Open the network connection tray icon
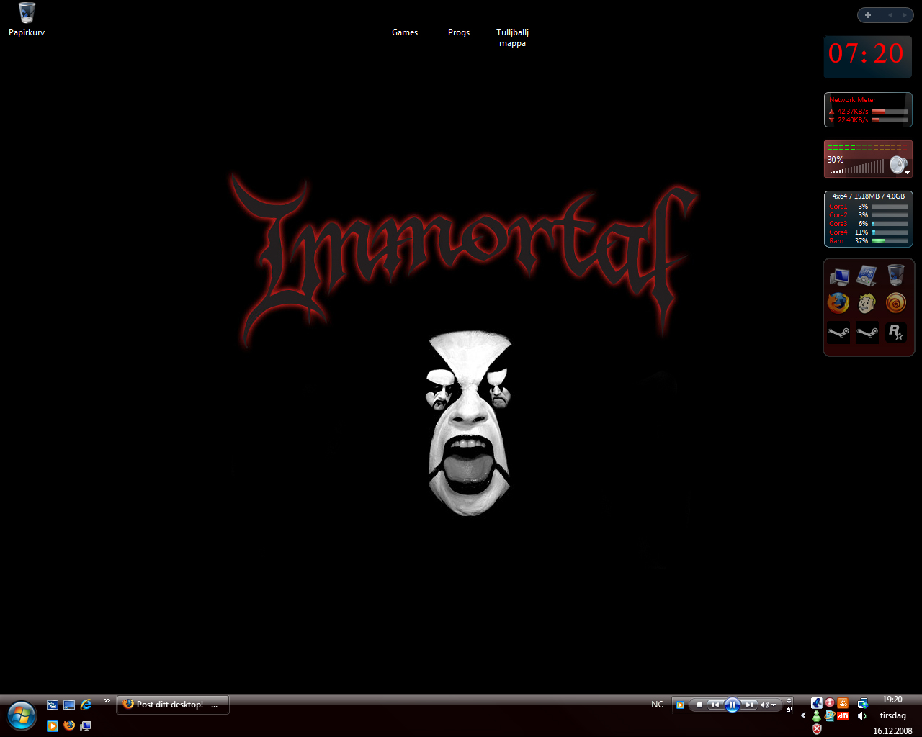This screenshot has width=922, height=737. 862,703
